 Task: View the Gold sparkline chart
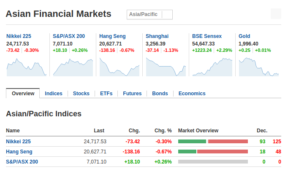[x=259, y=67]
